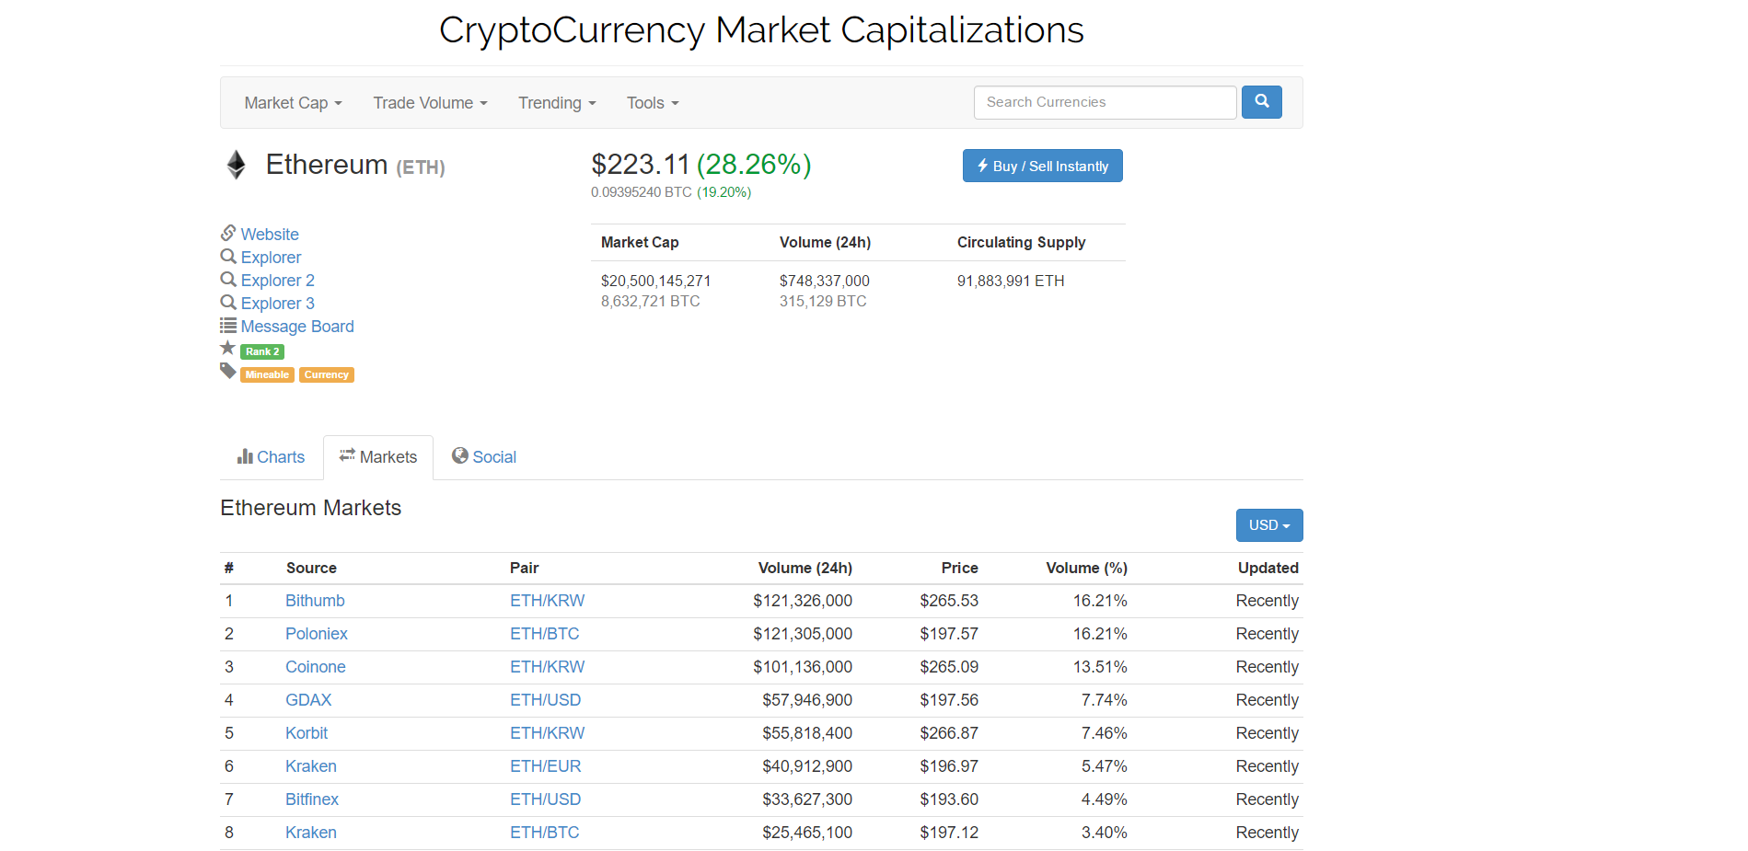Click the chain link icon beside Website
1748x851 pixels.
pos(228,233)
